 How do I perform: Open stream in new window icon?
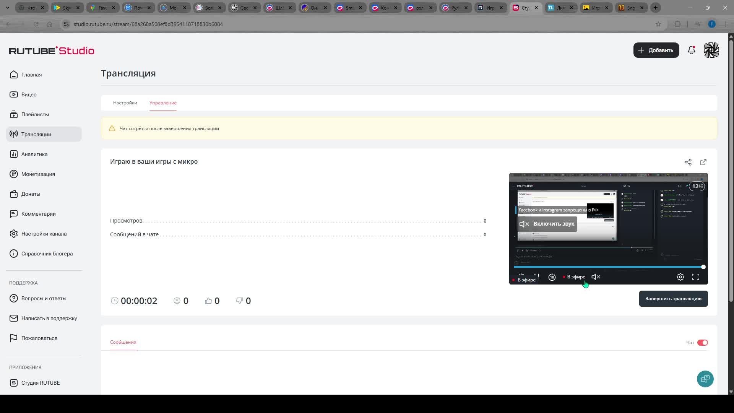pos(703,162)
